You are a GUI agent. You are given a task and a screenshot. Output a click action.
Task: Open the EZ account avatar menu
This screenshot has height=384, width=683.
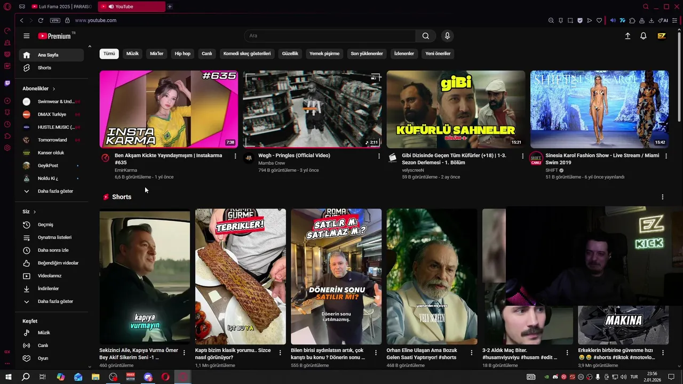[x=662, y=36]
